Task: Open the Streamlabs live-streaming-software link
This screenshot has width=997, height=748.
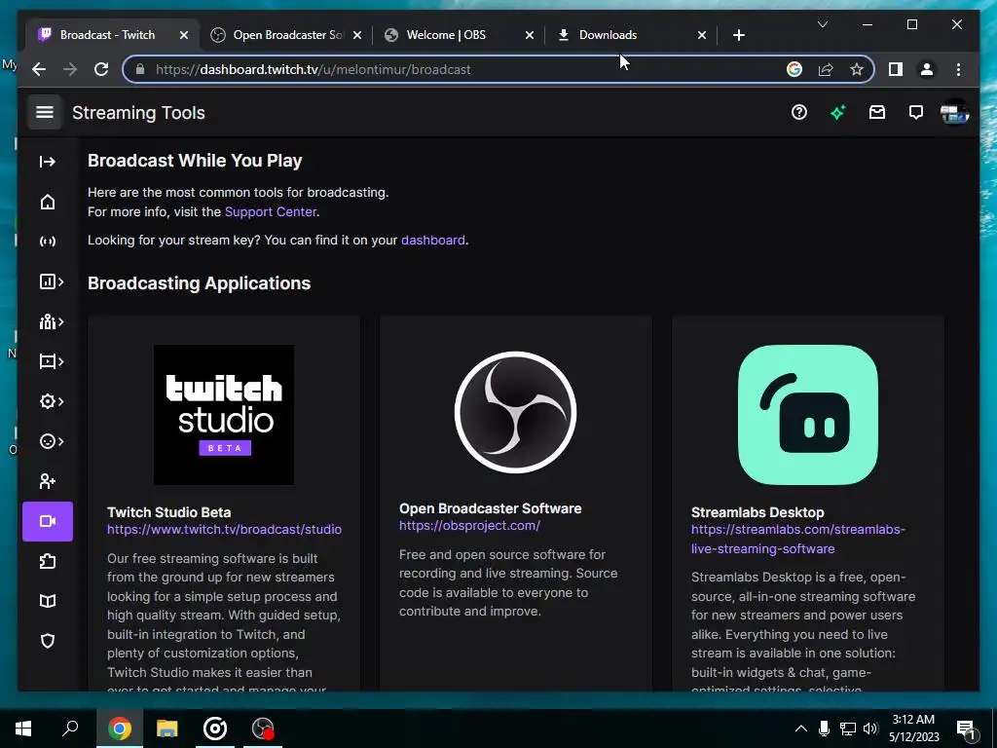Action: [798, 539]
